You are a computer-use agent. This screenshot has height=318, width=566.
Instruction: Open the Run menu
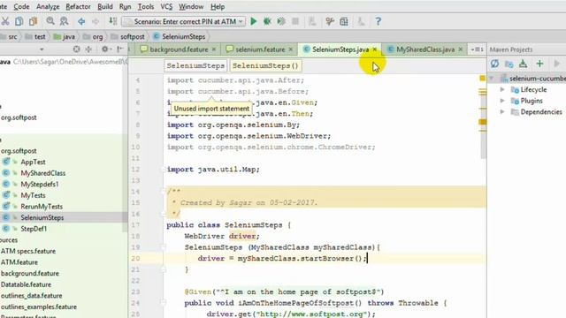click(x=125, y=6)
